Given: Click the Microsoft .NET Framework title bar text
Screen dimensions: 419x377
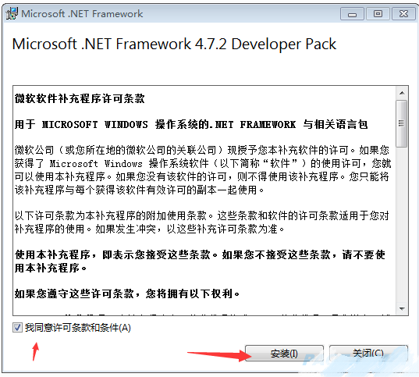Looking at the screenshot, I should pos(82,13).
